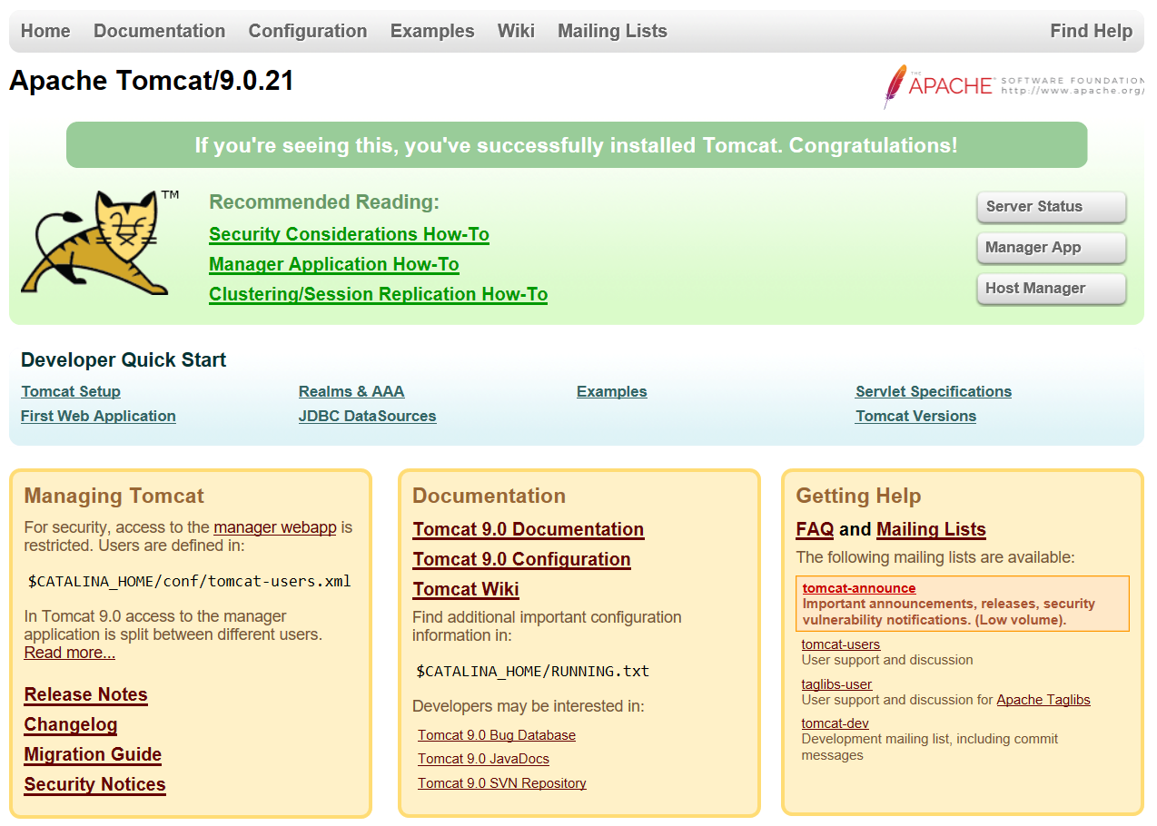Click the 'Developers may be interested in:' text
The height and width of the screenshot is (826, 1157).
click(529, 706)
